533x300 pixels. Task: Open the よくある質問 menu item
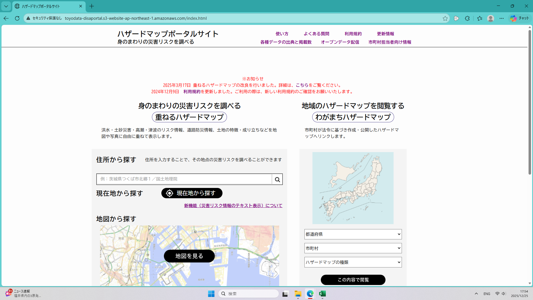pos(316,34)
